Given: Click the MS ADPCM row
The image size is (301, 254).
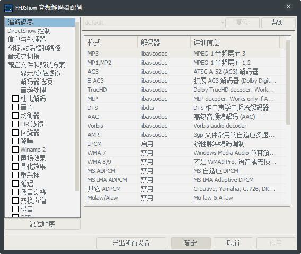Looking at the screenshot, I should coord(182,171).
